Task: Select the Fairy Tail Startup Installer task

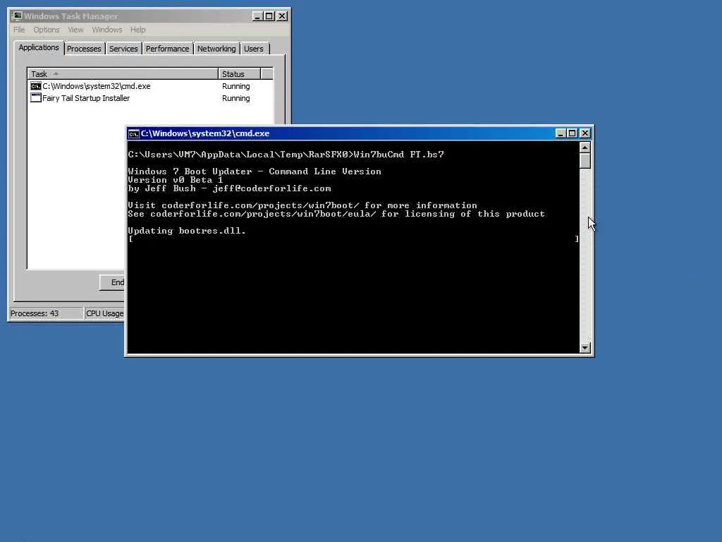Action: click(150, 98)
